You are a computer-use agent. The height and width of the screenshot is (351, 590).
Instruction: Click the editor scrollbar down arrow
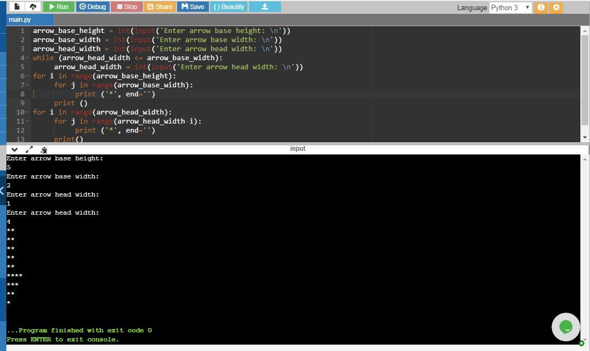[x=585, y=137]
